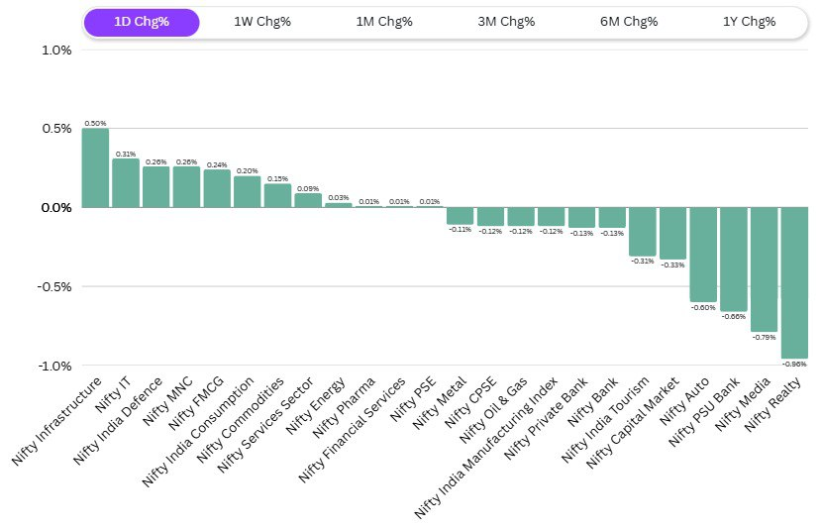Click the -0.79% value label
The image size is (822, 529).
click(x=764, y=337)
